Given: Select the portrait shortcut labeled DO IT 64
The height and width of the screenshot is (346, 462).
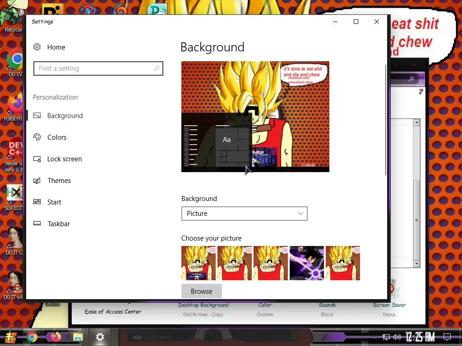Looking at the screenshot, I should (14, 285).
